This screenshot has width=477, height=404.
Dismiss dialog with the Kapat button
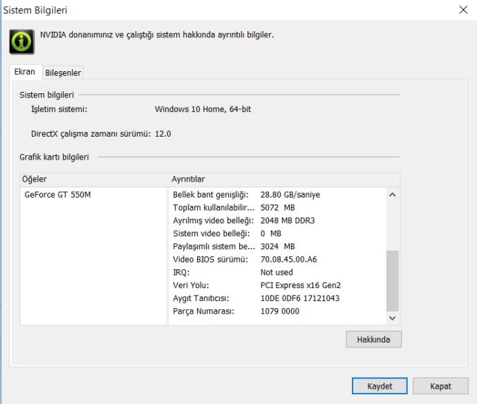(440, 386)
